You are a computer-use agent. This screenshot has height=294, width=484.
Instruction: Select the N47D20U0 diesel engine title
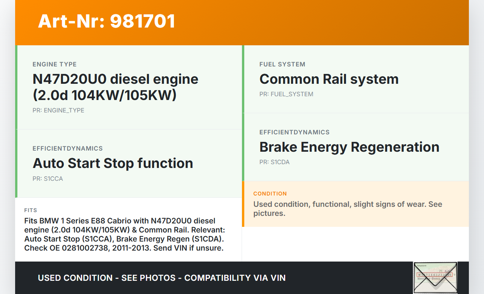[x=115, y=87]
